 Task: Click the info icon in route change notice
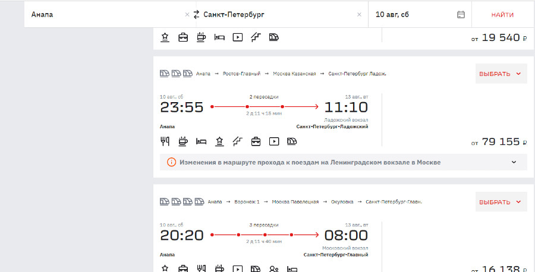click(171, 162)
